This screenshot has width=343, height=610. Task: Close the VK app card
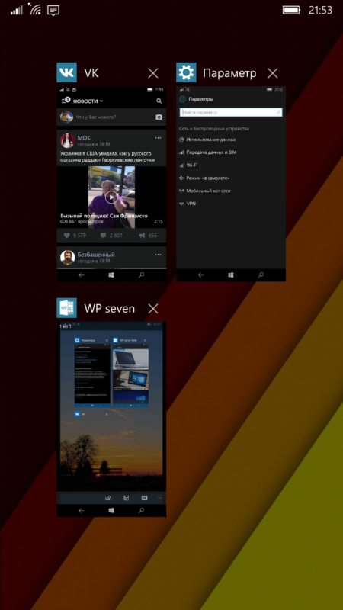[x=153, y=73]
